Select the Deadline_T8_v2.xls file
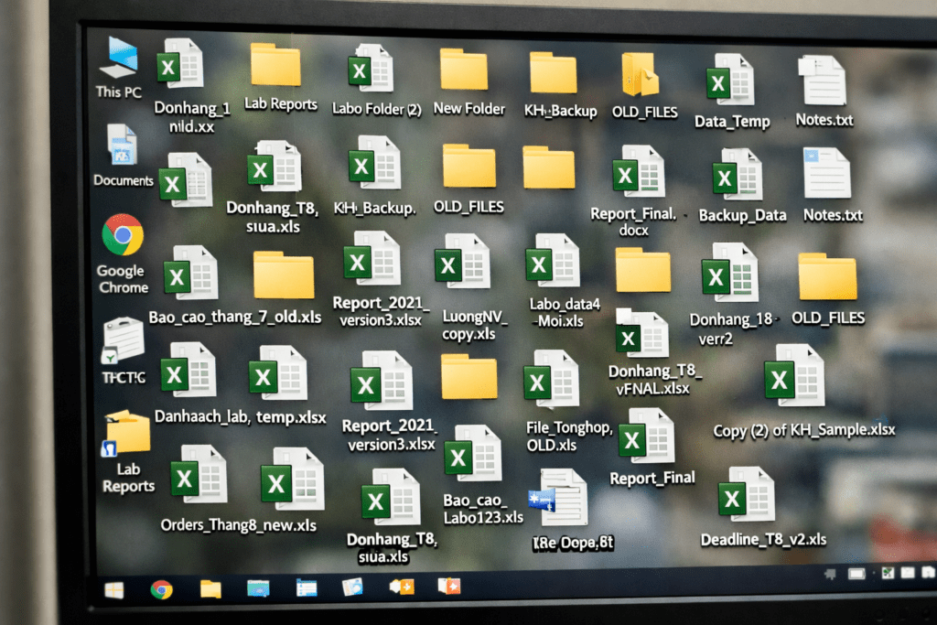 point(748,495)
